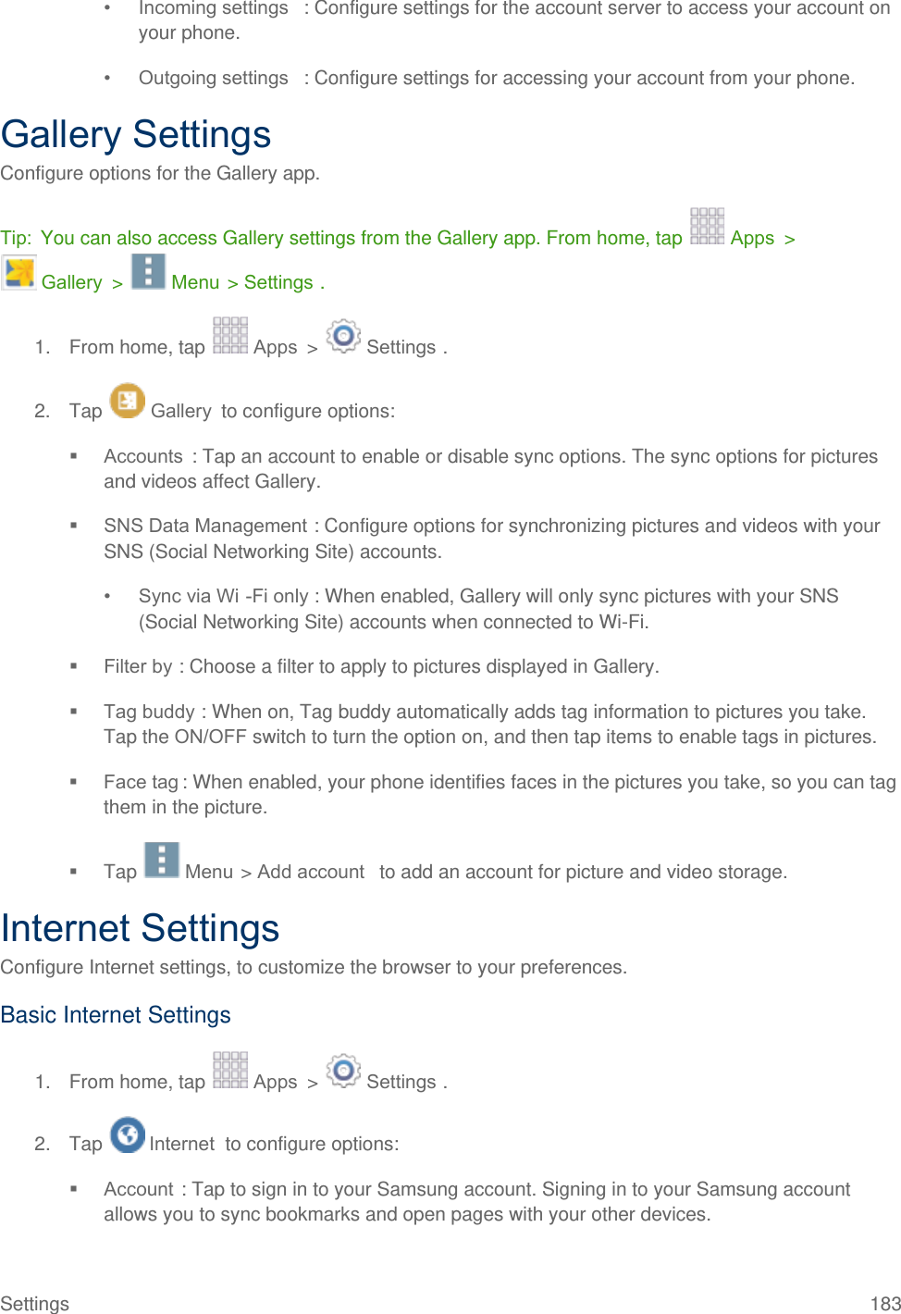901x1314 pixels.
Task: Click the Settings gear under Basic Internet Settings
Action: click(x=343, y=1071)
